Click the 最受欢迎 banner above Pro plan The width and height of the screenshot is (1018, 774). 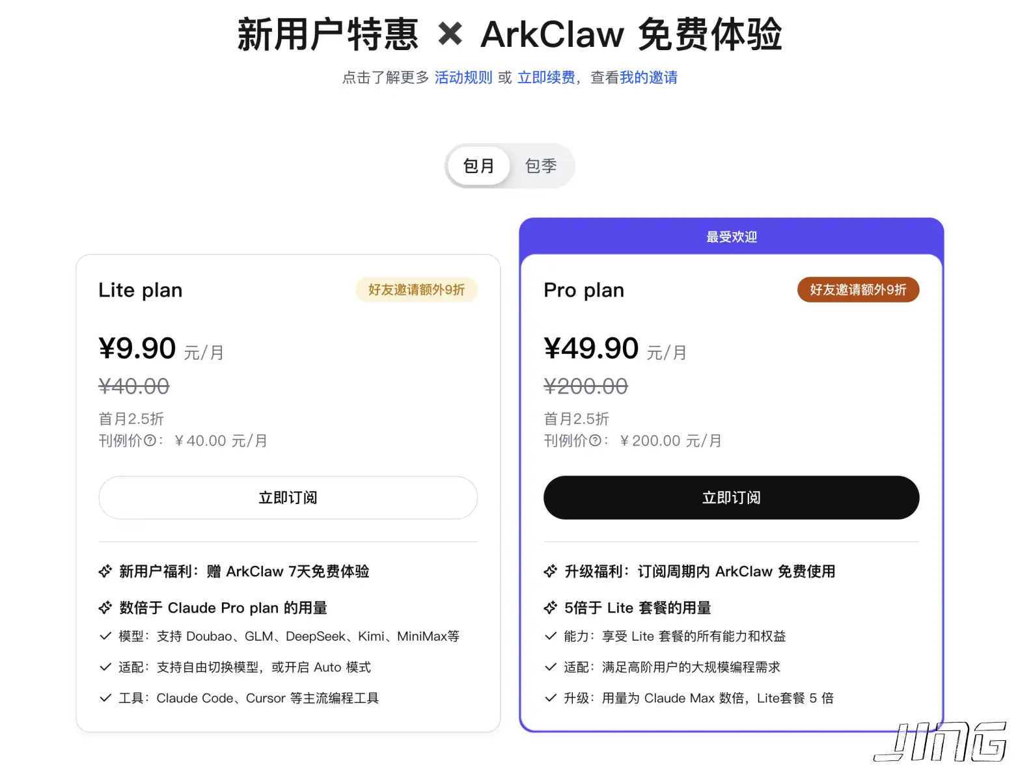731,237
